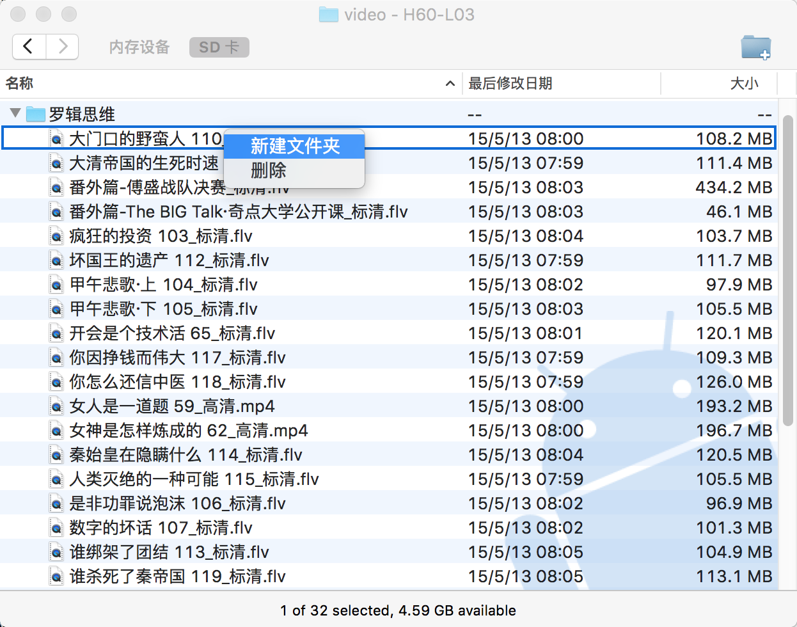Click the 113.1 MB size value
The height and width of the screenshot is (627, 797).
click(734, 576)
